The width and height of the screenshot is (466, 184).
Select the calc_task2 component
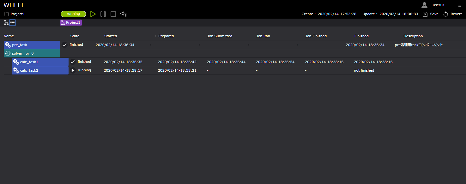pos(40,70)
